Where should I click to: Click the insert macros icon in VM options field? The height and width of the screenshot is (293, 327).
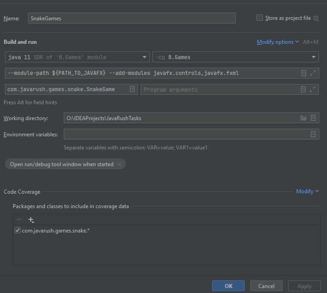pos(304,73)
